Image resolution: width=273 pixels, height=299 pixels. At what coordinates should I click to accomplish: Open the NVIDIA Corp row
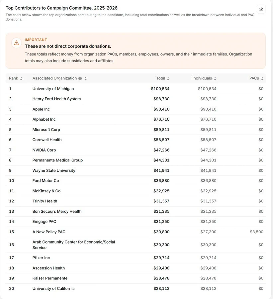coord(136,150)
